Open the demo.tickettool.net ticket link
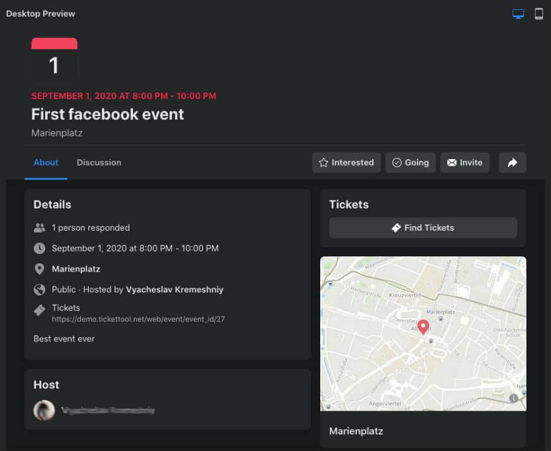This screenshot has width=551, height=451. pyautogui.click(x=138, y=319)
